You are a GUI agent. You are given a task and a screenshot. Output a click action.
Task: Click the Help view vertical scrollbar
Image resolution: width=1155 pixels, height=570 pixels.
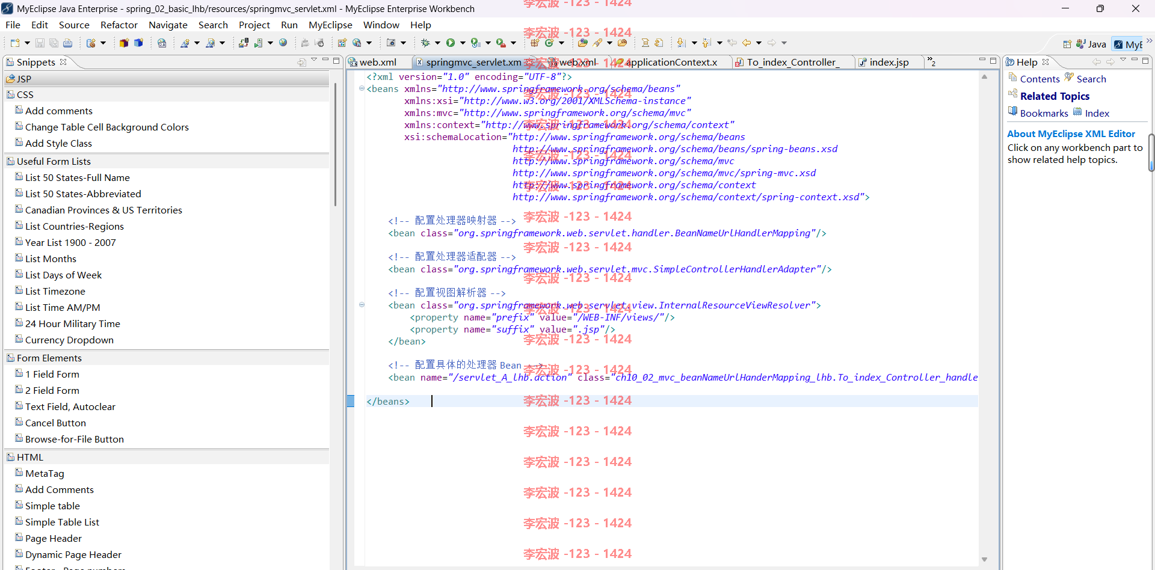1151,153
